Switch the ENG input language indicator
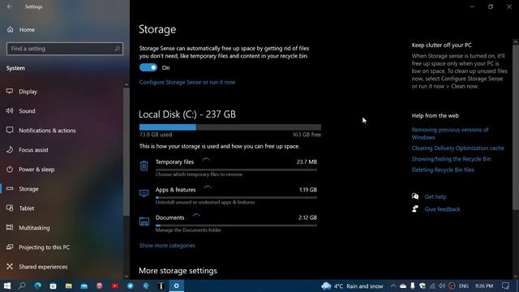This screenshot has height=292, width=519. (x=463, y=286)
